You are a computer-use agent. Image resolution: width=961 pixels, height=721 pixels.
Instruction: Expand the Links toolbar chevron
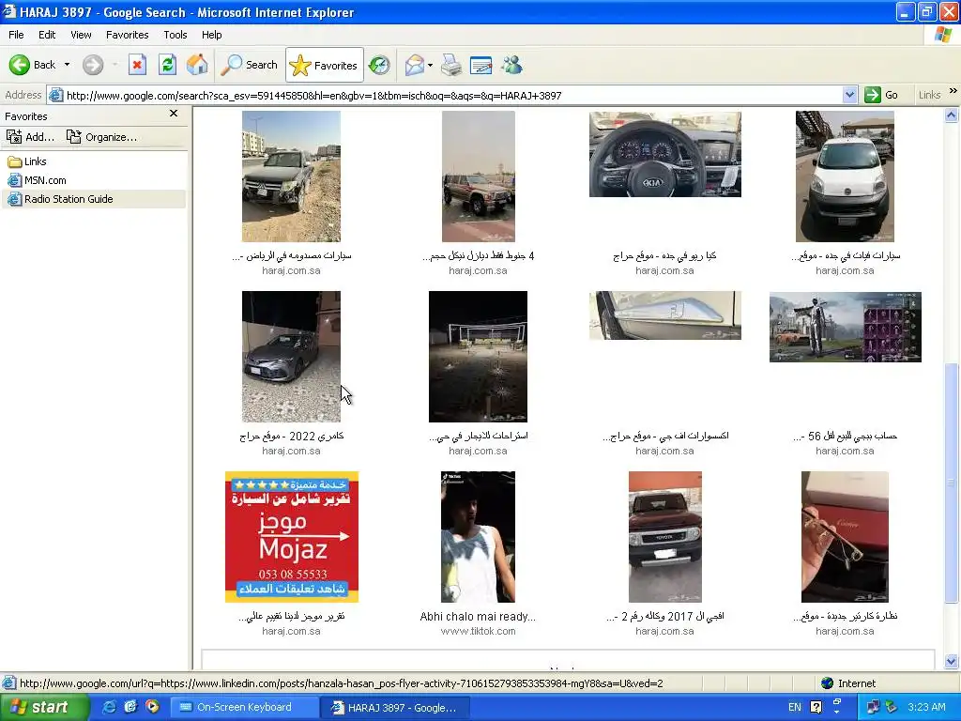pyautogui.click(x=953, y=91)
